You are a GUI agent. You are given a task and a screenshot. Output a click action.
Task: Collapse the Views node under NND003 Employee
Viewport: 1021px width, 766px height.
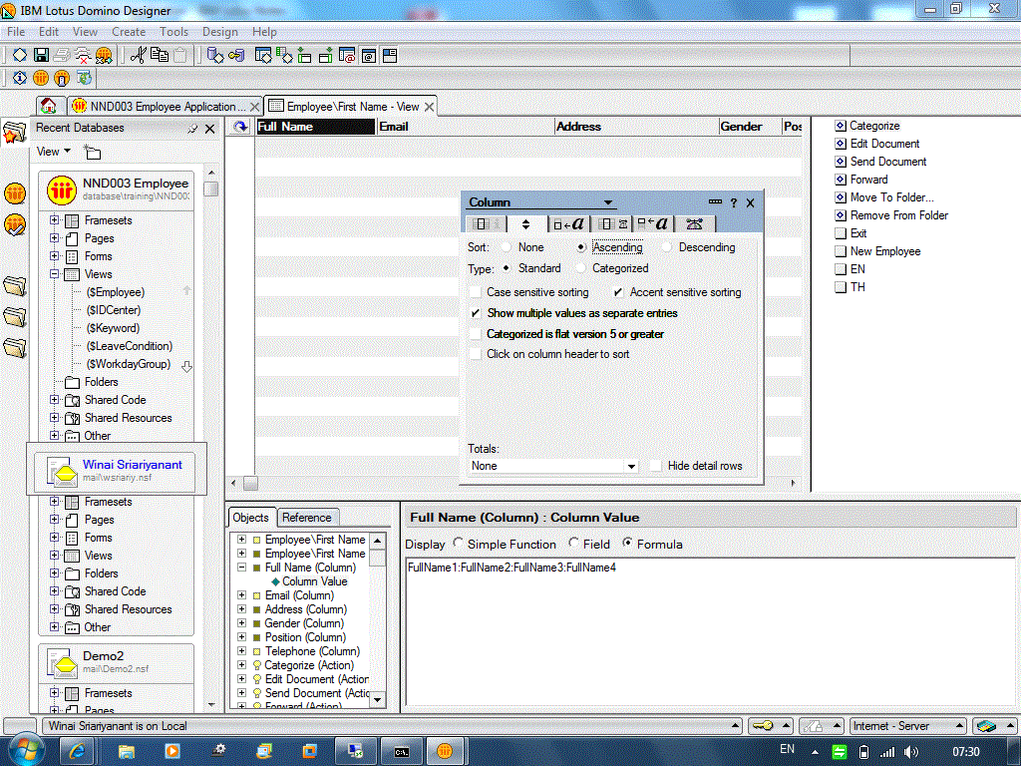(55, 274)
